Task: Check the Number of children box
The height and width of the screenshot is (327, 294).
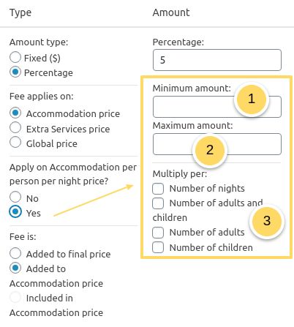Action: click(158, 247)
